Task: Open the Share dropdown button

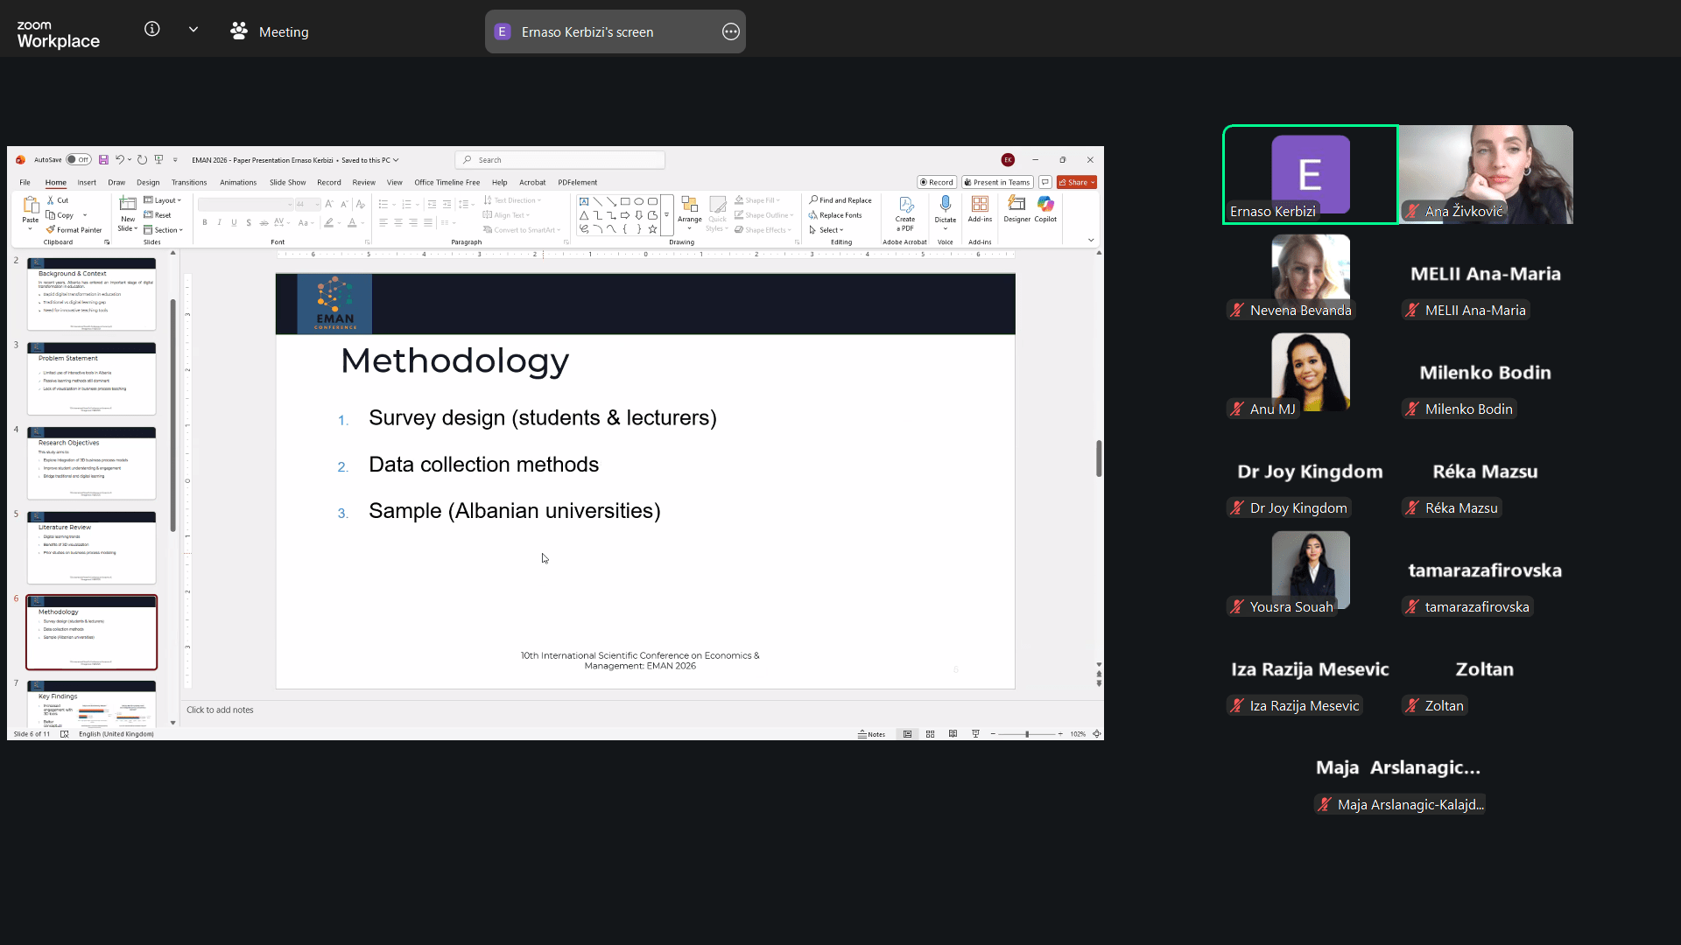Action: point(1076,183)
